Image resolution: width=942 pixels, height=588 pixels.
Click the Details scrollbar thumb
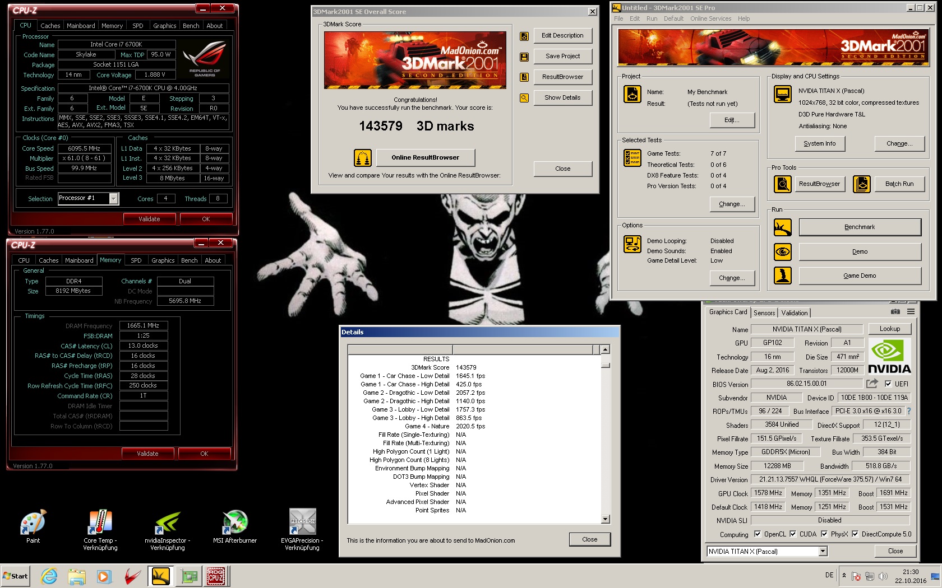click(605, 365)
